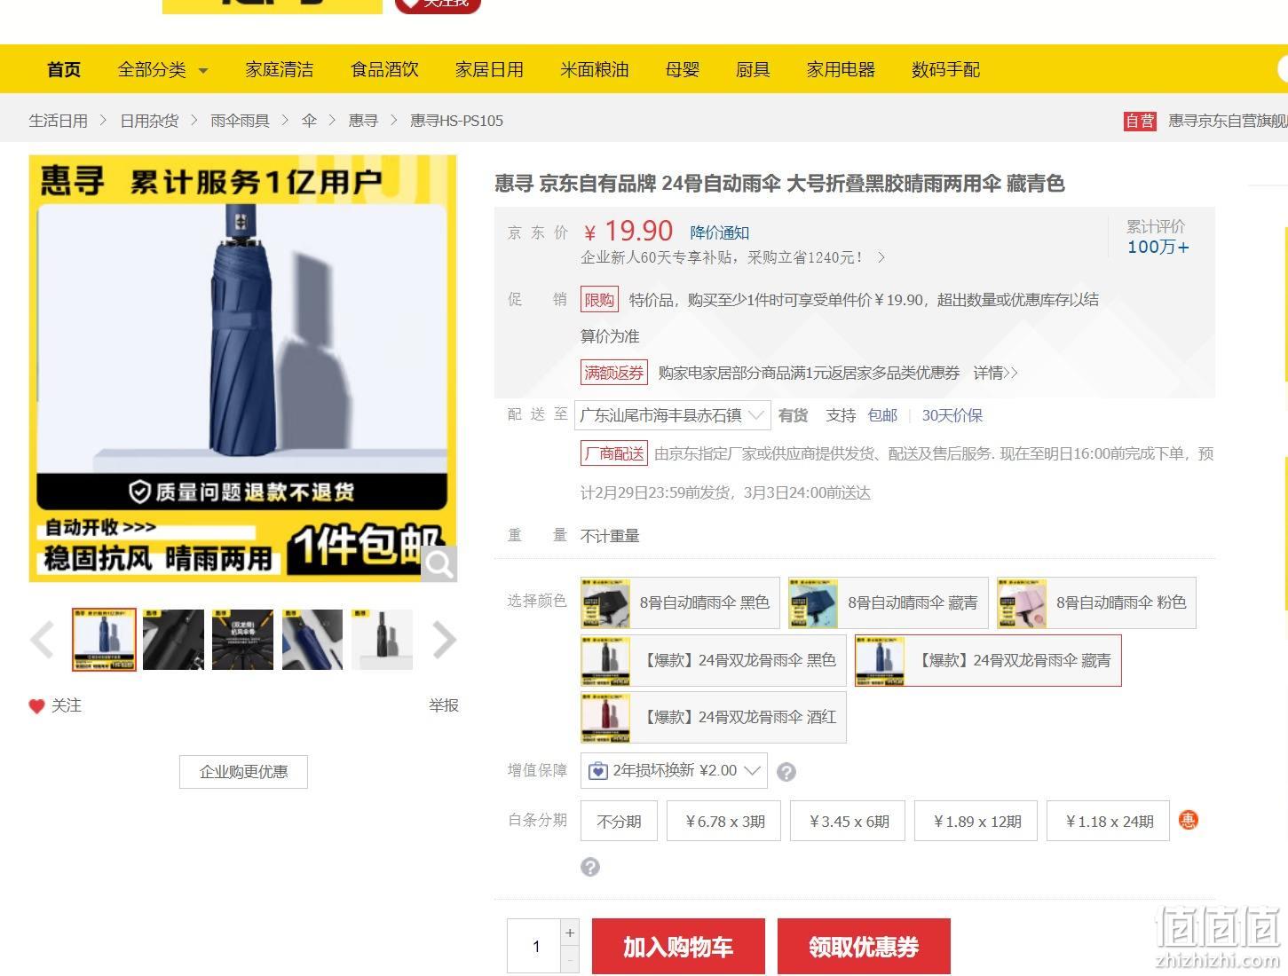This screenshot has height=976, width=1288.
Task: Click the quantity input field
Action: 534,946
